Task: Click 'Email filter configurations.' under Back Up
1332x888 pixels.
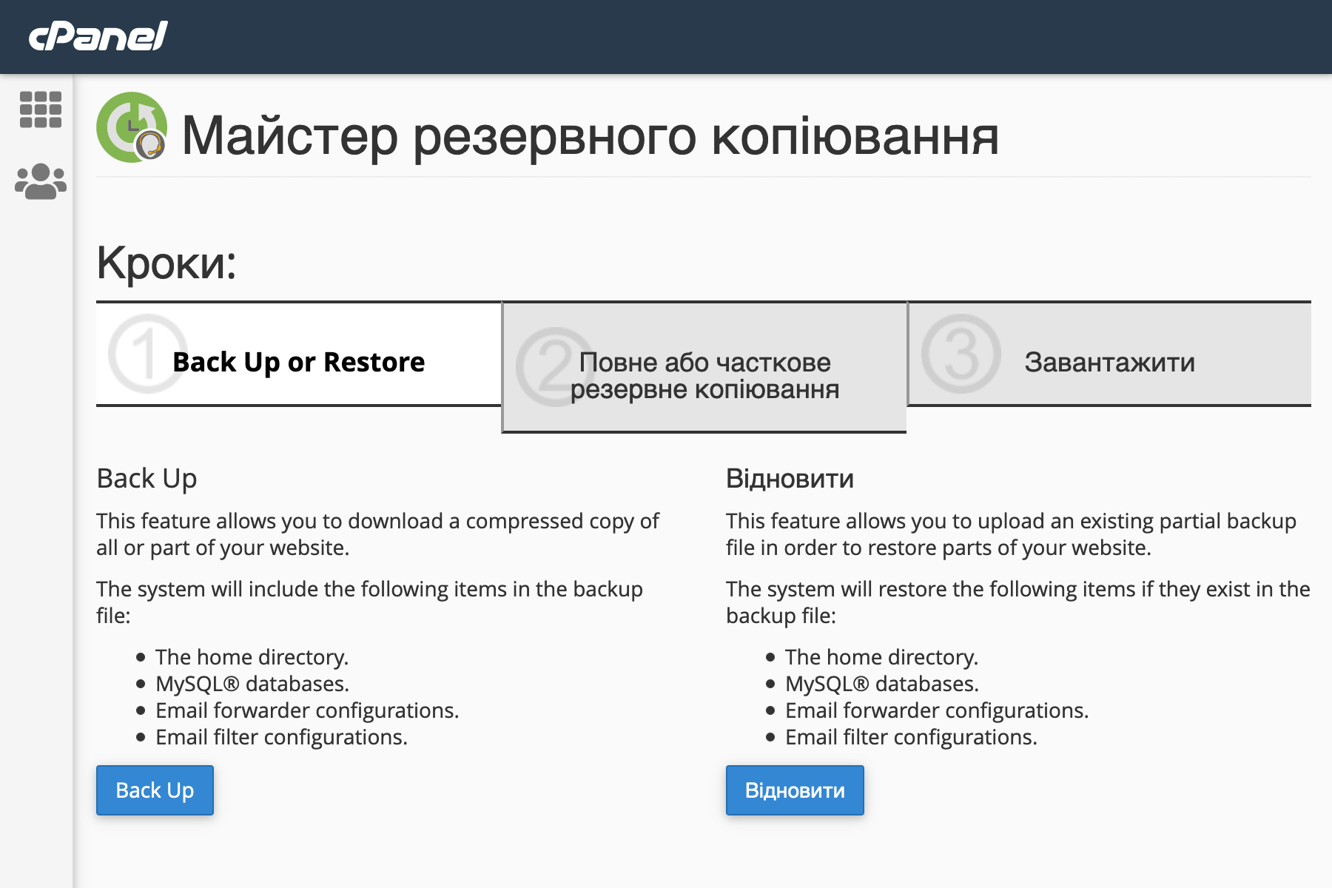Action: click(x=281, y=737)
